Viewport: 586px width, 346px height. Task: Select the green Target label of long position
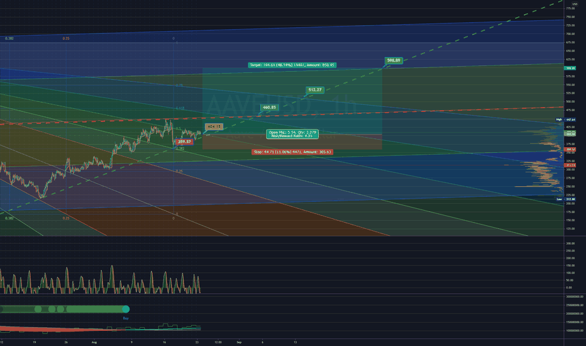pos(292,65)
